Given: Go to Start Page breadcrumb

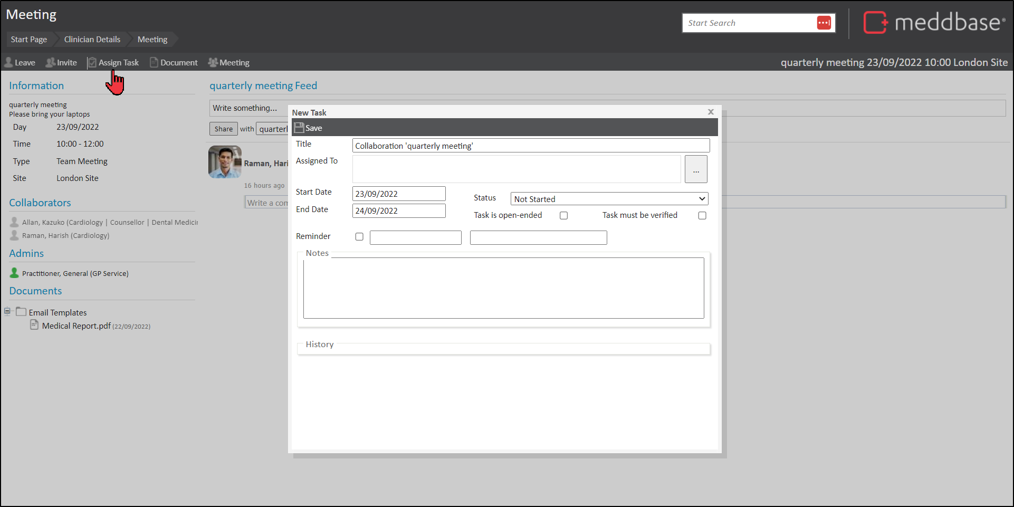Looking at the screenshot, I should 29,40.
